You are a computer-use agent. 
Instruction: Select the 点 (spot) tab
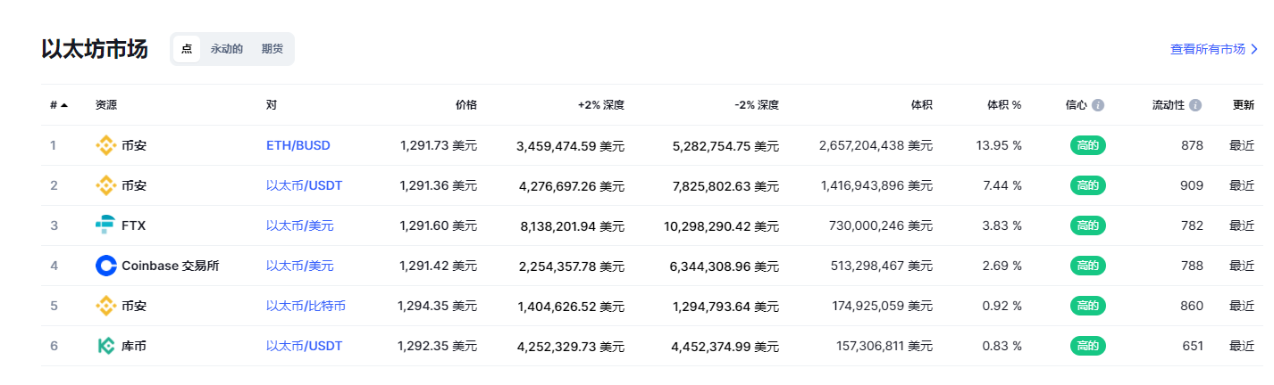[x=187, y=49]
